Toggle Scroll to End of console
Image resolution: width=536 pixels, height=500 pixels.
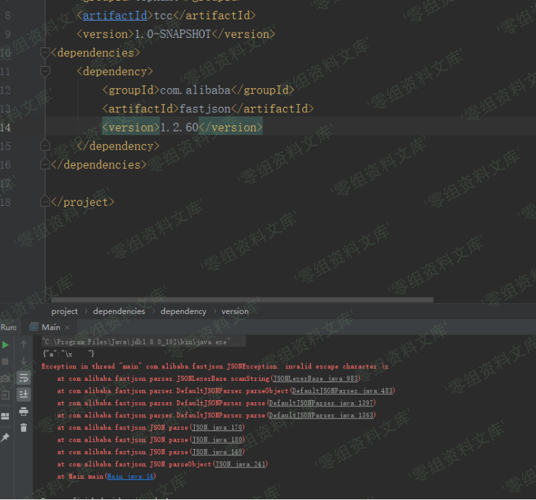tap(23, 394)
